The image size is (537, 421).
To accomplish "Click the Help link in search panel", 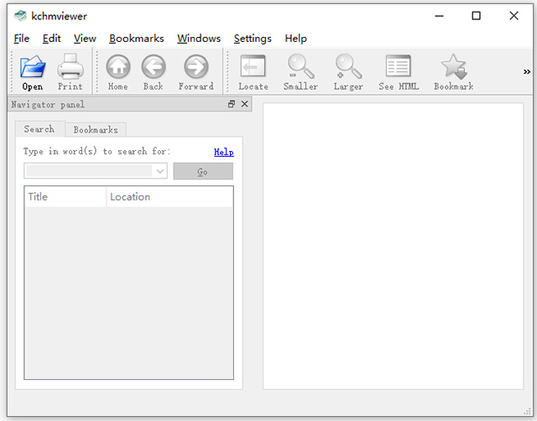I will pos(223,152).
